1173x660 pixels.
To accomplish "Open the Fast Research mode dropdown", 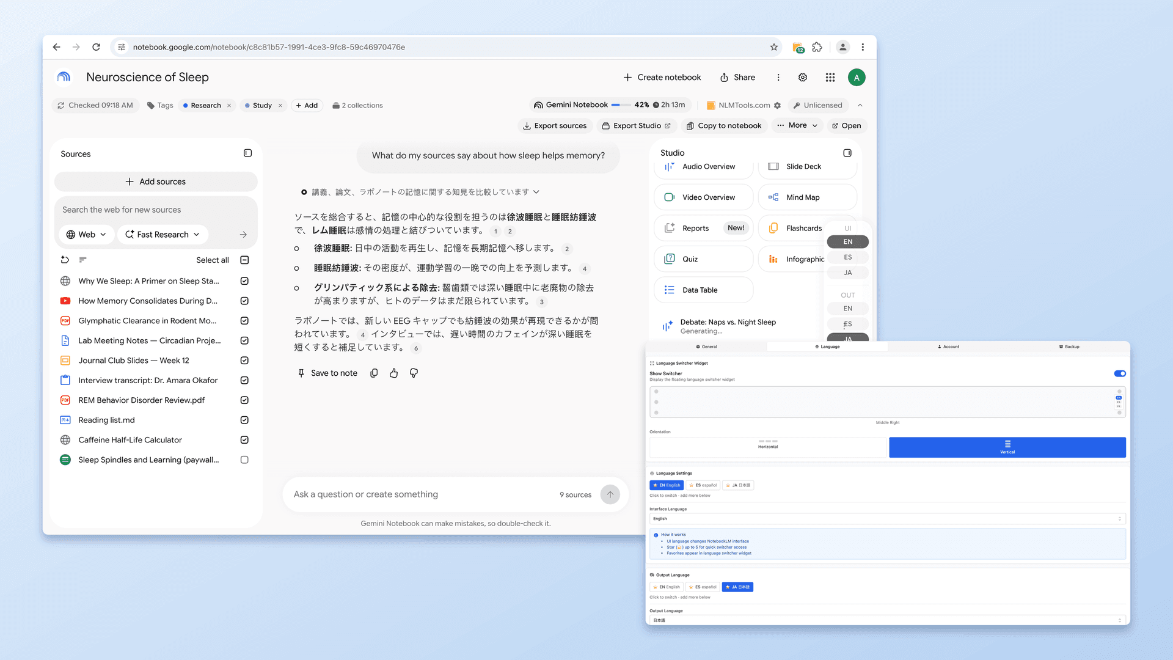I will tap(163, 235).
